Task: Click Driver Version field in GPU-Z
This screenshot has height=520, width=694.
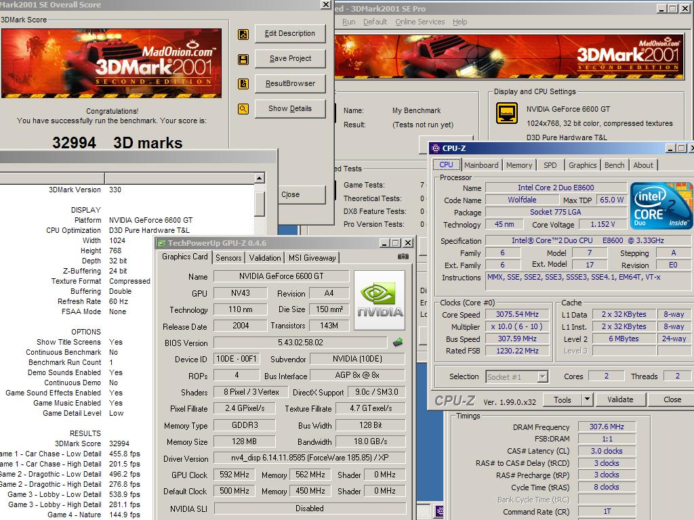Action: pyautogui.click(x=309, y=458)
